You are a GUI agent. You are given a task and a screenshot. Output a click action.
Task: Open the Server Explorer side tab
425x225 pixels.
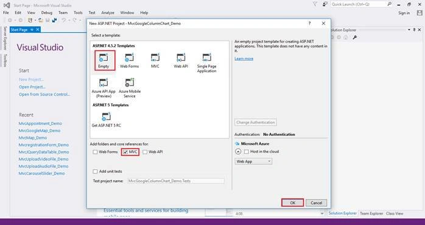[x=5, y=38]
